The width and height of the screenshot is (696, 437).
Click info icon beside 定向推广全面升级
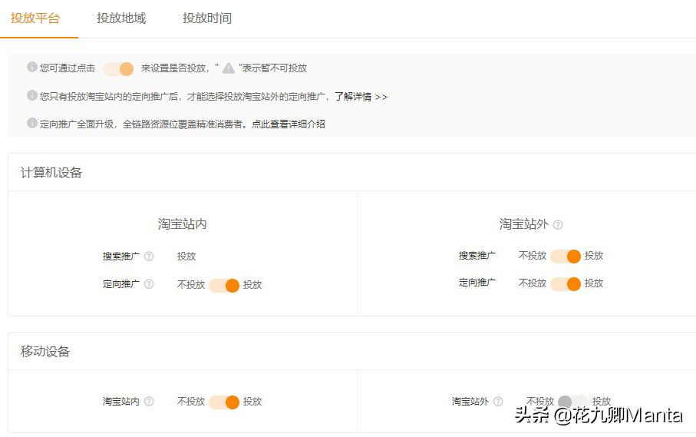32,123
